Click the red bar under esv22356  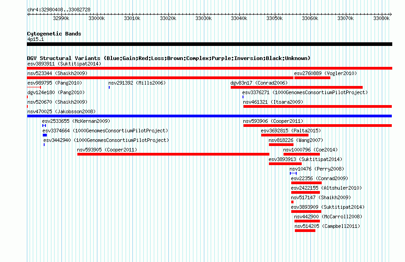coord(306,183)
